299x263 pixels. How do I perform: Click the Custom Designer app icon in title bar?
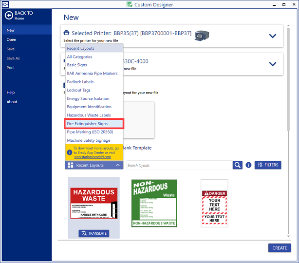tap(130, 4)
